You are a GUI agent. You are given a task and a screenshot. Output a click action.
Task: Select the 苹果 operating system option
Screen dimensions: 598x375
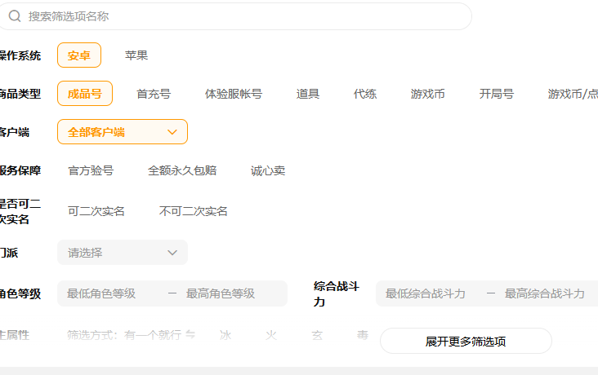[x=136, y=55]
